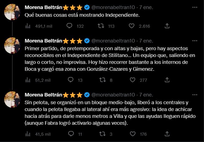The width and height of the screenshot is (204, 142).
Task: Like the tweet with 176 likes
Action: [x=133, y=134]
